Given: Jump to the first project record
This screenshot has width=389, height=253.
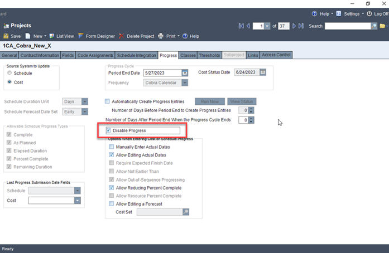Looking at the screenshot, I should 241,26.
